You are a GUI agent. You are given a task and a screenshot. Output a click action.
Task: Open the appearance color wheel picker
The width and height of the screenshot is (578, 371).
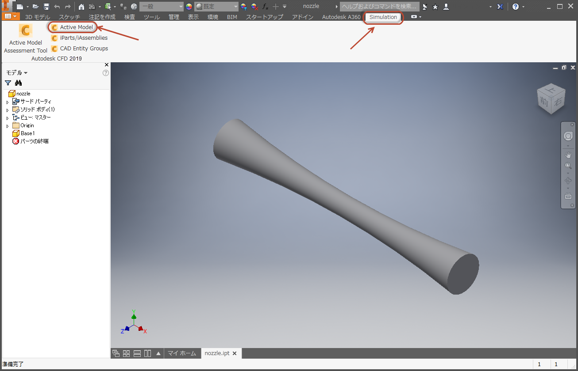coord(189,6)
